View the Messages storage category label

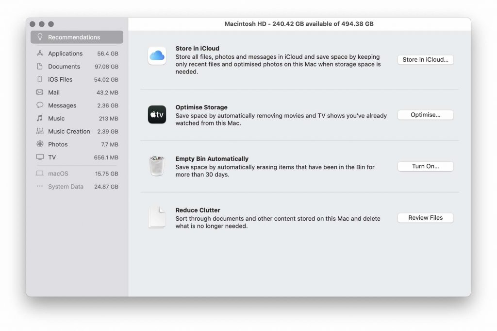pos(62,105)
